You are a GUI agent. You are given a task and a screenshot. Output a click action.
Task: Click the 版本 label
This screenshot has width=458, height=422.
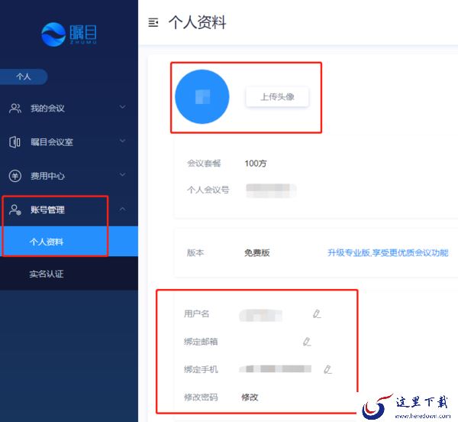(195, 253)
